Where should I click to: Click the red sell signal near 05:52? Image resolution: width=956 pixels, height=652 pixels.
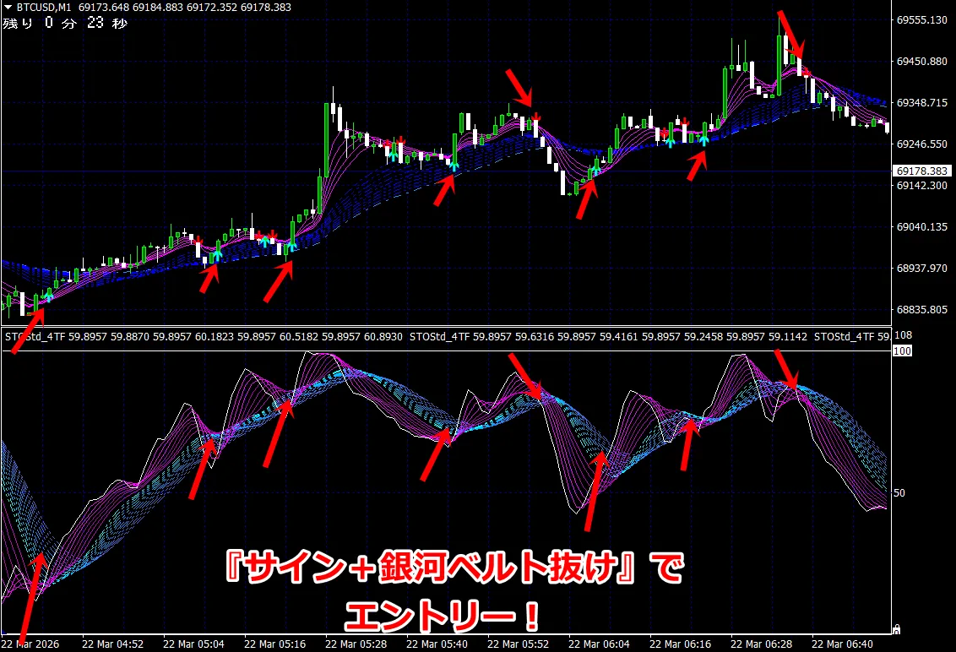click(x=535, y=115)
